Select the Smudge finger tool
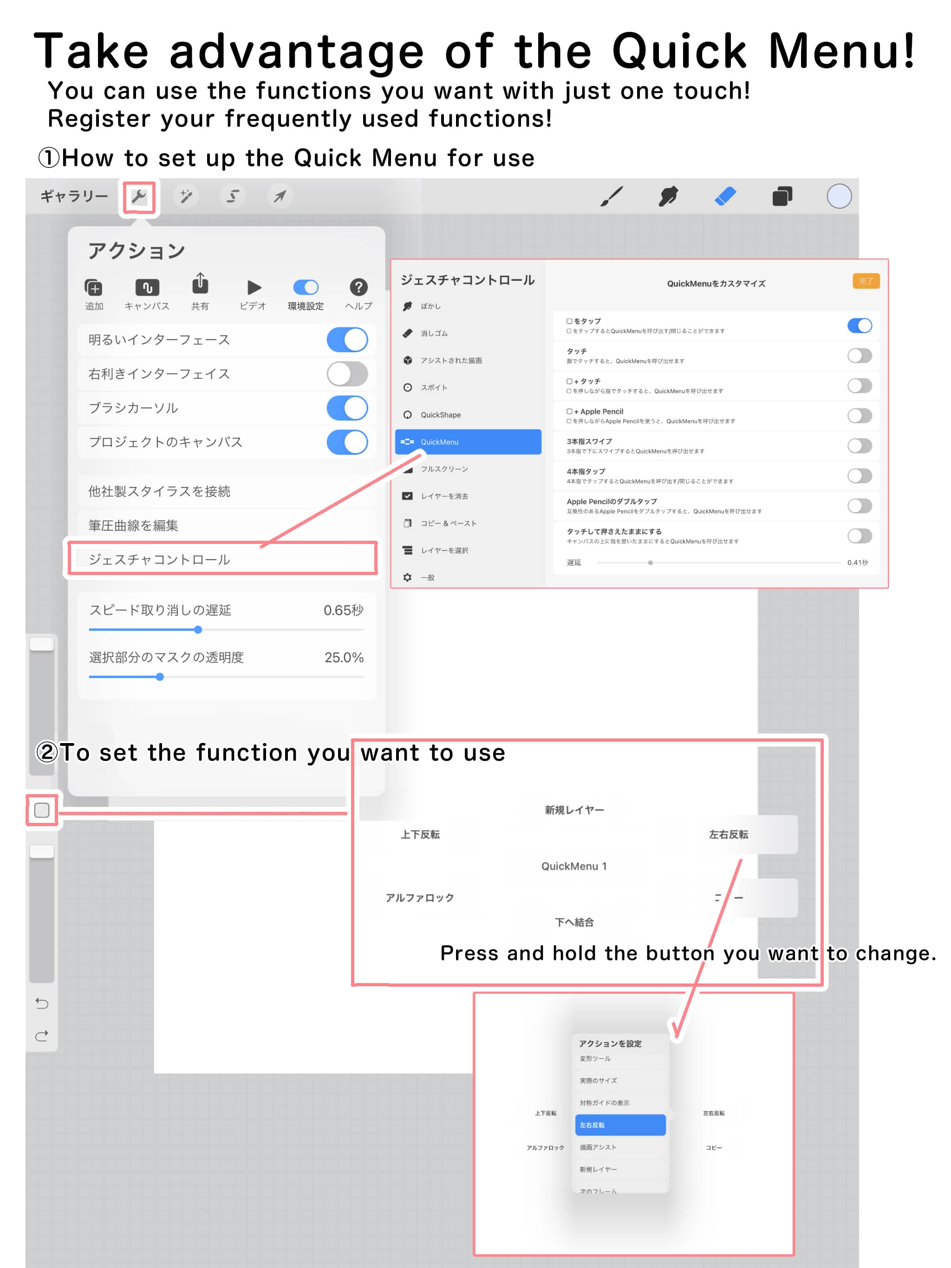The height and width of the screenshot is (1268, 951). pyautogui.click(x=668, y=197)
